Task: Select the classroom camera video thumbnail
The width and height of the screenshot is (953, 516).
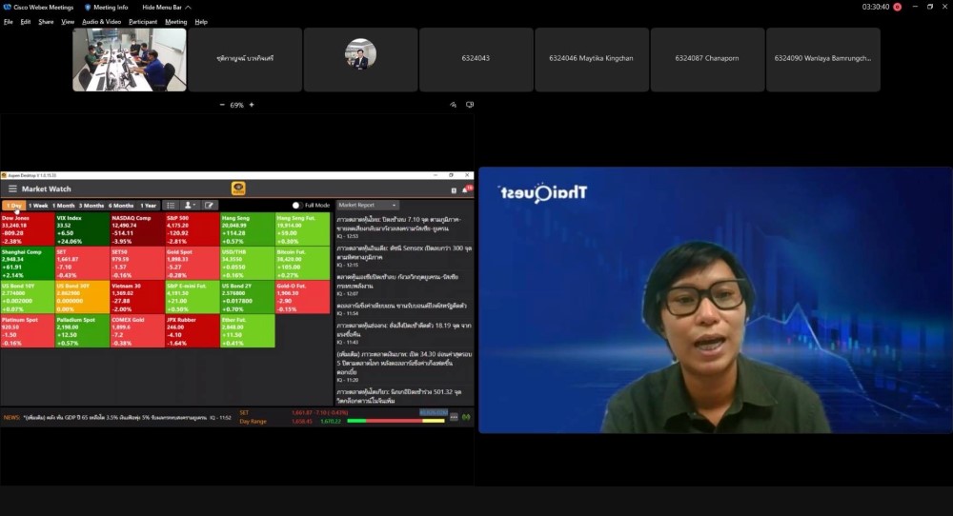Action: click(x=130, y=60)
